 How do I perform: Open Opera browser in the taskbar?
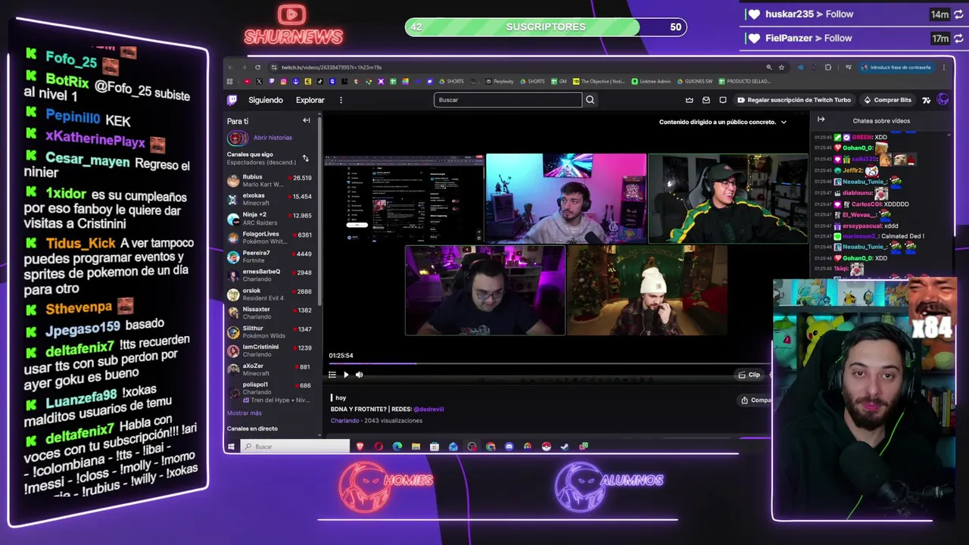pyautogui.click(x=379, y=447)
